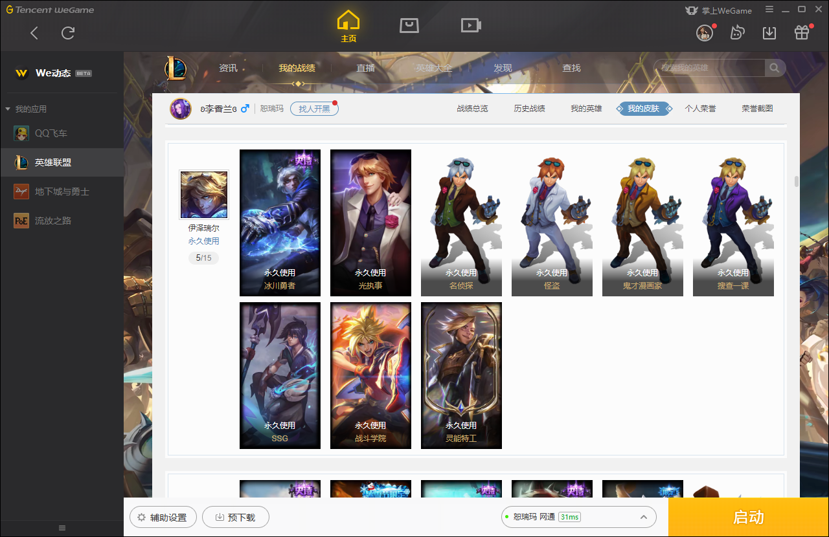Open the SSG skin card

point(280,375)
